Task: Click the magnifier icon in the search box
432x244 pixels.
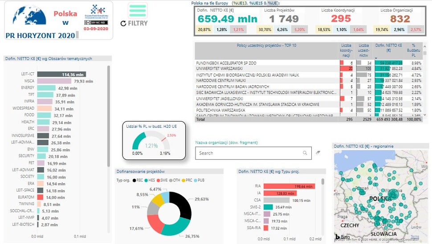Action: tap(305, 153)
